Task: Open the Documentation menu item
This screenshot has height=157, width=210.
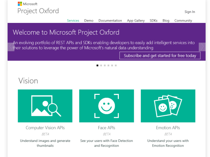Action: click(x=110, y=20)
